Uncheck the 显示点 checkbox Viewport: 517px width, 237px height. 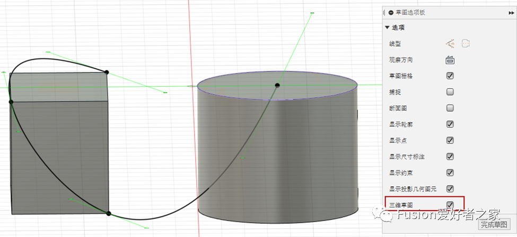click(450, 140)
